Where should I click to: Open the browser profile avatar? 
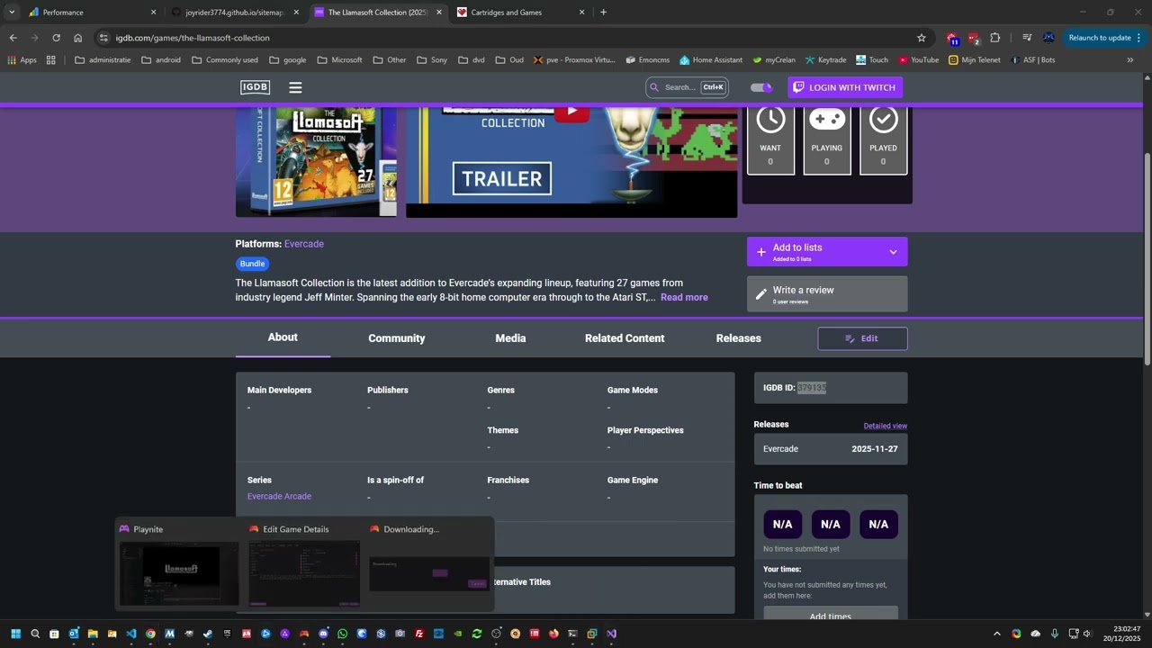coord(1048,38)
